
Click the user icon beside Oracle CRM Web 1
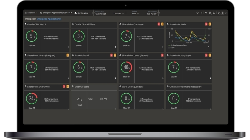[x=26, y=24]
